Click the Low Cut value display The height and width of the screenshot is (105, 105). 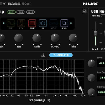coord(101,78)
